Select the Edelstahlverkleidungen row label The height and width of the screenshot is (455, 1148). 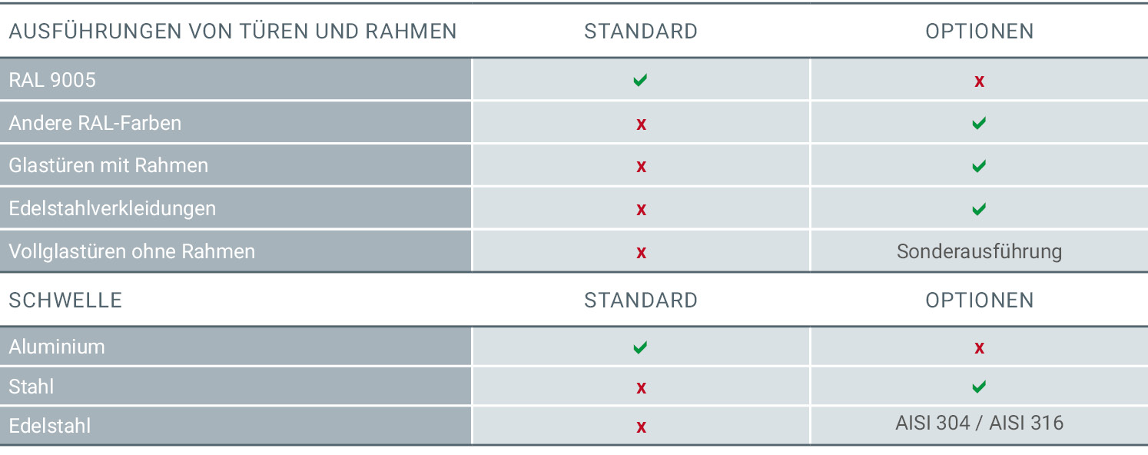[112, 208]
